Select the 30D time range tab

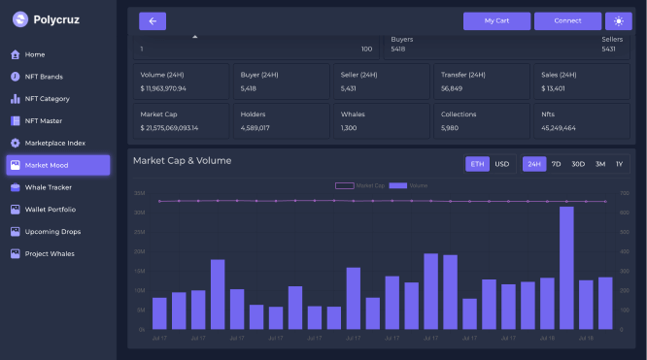pos(578,164)
